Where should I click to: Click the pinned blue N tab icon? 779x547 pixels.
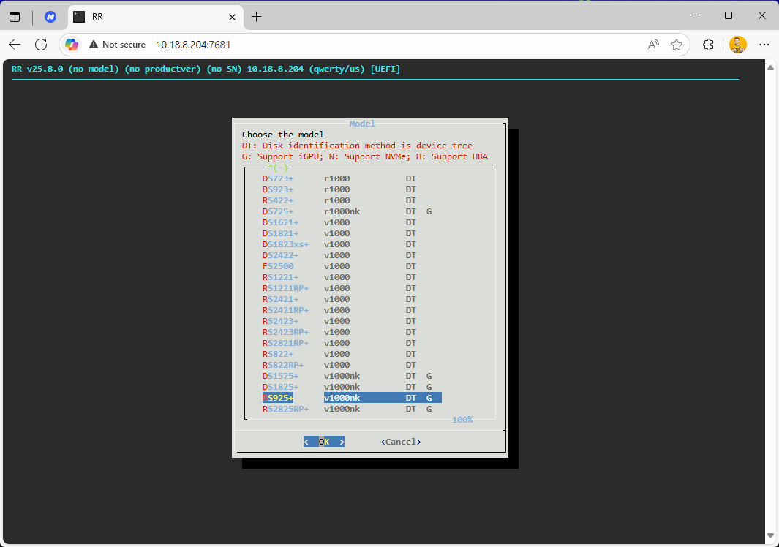click(x=50, y=17)
